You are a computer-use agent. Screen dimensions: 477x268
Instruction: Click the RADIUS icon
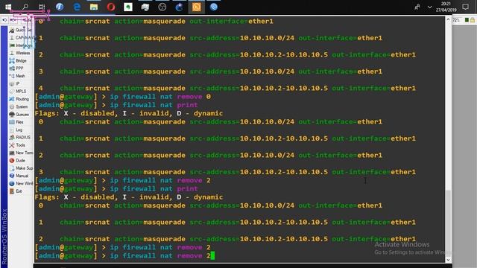(12, 137)
